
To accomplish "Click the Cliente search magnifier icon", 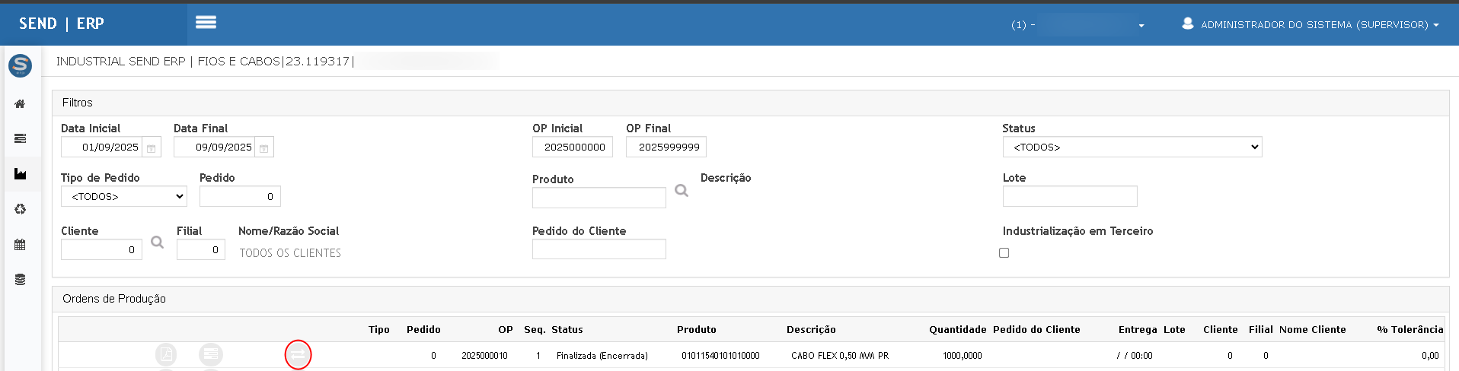I will (157, 243).
